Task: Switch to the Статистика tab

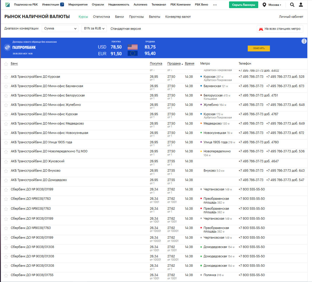Action: pyautogui.click(x=101, y=17)
